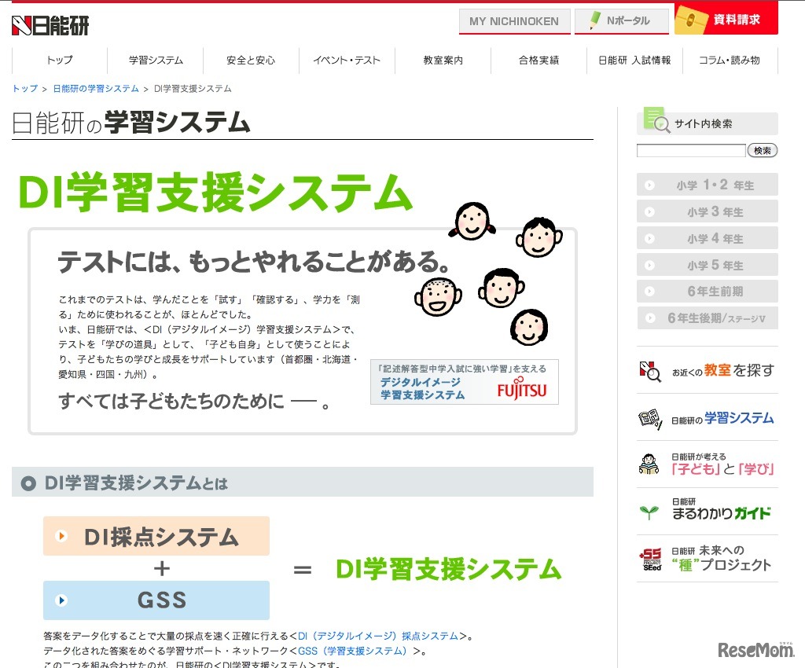Click the DI学習支援システムとは section header
Viewport: 805px width, 668px height.
coord(303,483)
